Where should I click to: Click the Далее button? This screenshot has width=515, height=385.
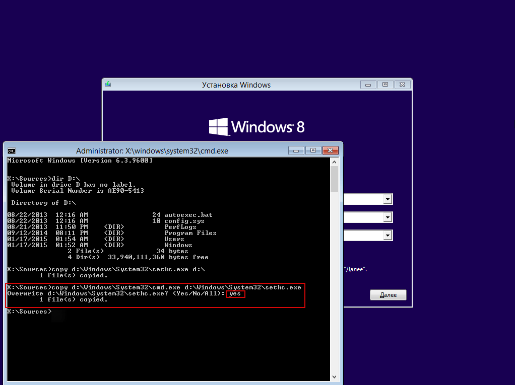point(388,295)
